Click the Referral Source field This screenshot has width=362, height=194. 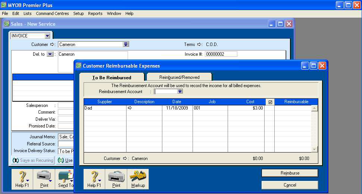pyautogui.click(x=66, y=144)
